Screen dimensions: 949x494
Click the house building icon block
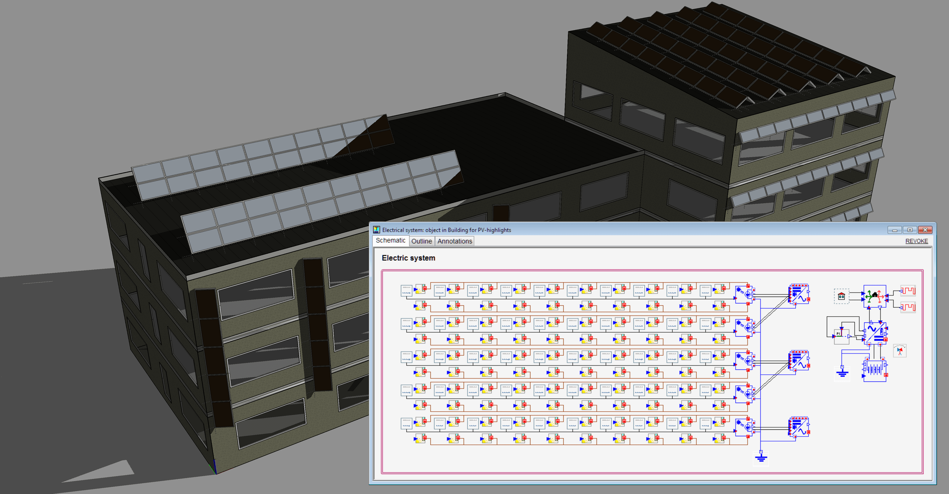[x=841, y=296]
